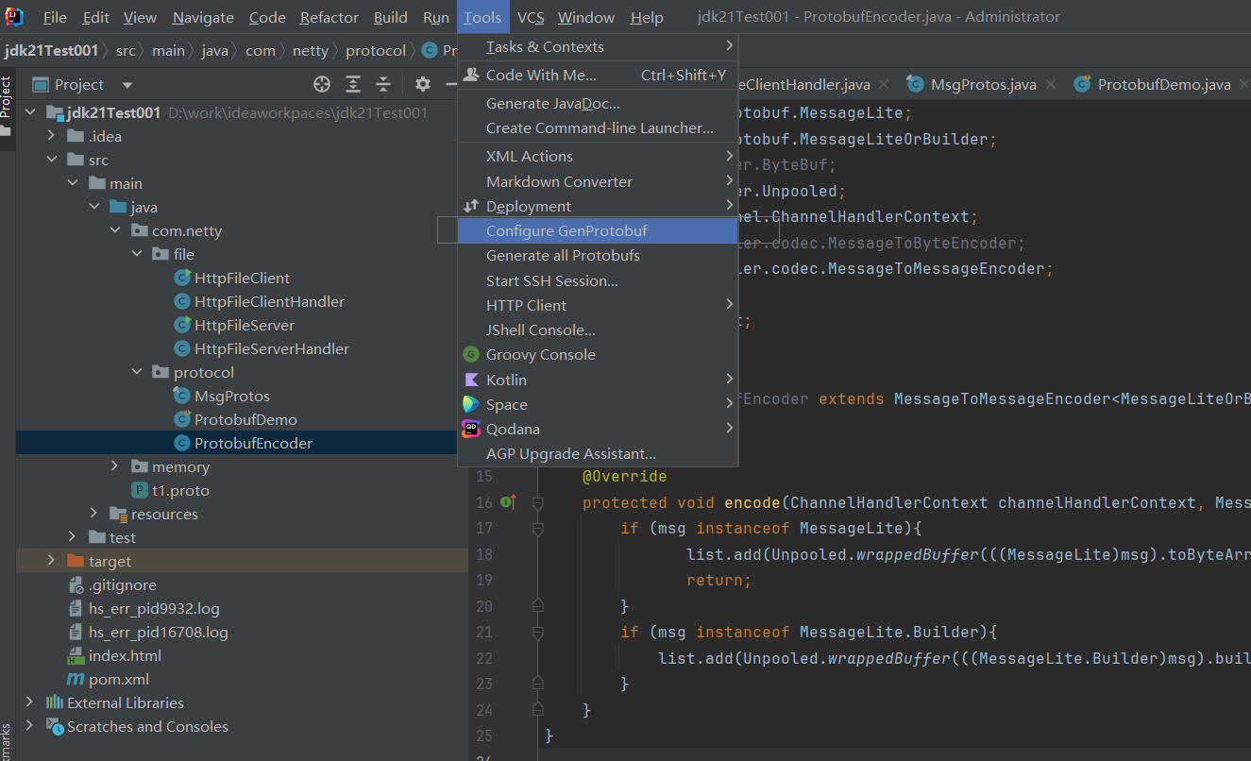
Task: Open the Tasks & Contexts submenu
Action: 598,46
